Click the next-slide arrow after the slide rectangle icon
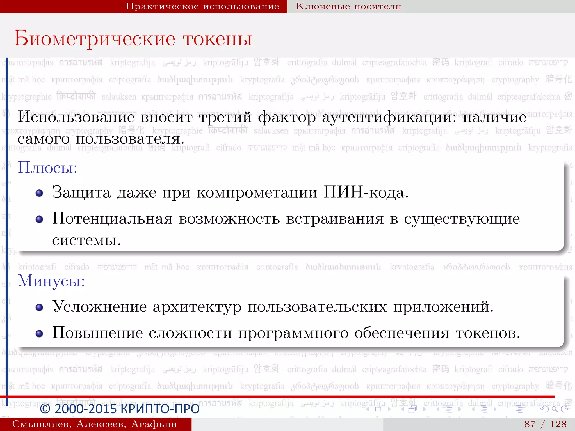The height and width of the screenshot is (431, 575). click(x=389, y=409)
